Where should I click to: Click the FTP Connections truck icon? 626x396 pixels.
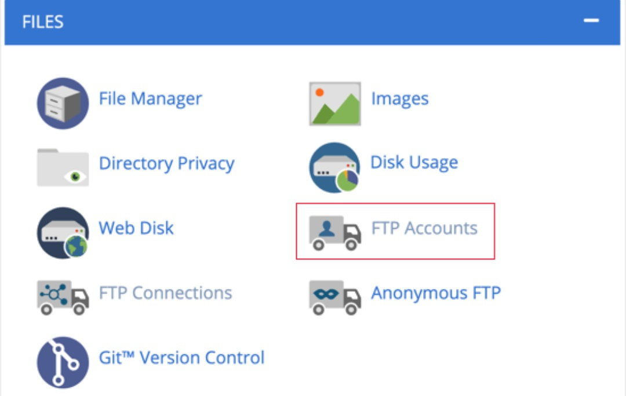click(x=63, y=297)
